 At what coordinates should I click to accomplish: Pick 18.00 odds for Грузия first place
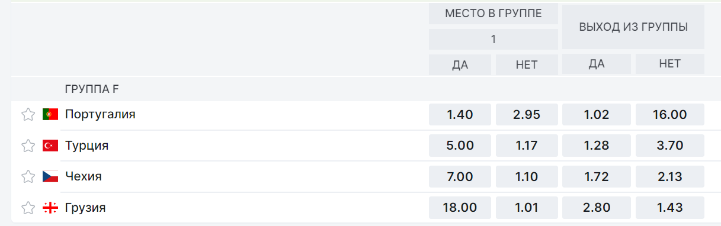point(460,208)
